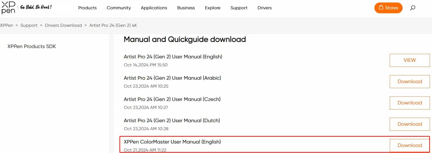
Task: Click the 'Oct 23,2024 AM 10:28' date
Action: point(146,129)
